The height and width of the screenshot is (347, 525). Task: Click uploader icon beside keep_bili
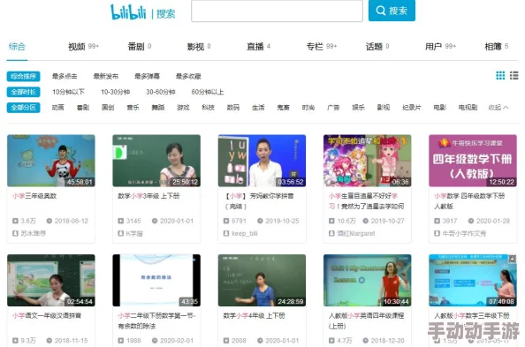click(x=226, y=233)
